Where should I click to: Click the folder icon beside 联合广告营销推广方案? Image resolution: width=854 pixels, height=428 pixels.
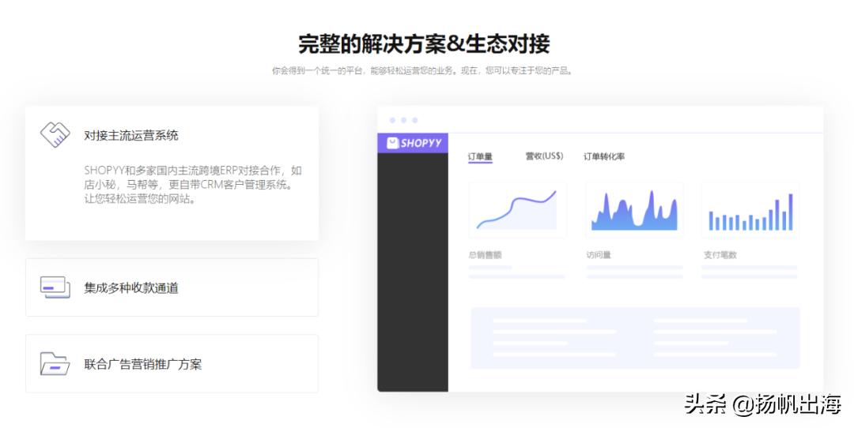click(x=55, y=364)
